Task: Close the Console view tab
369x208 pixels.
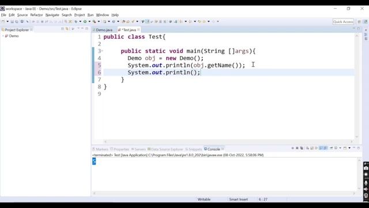Action: (223, 149)
